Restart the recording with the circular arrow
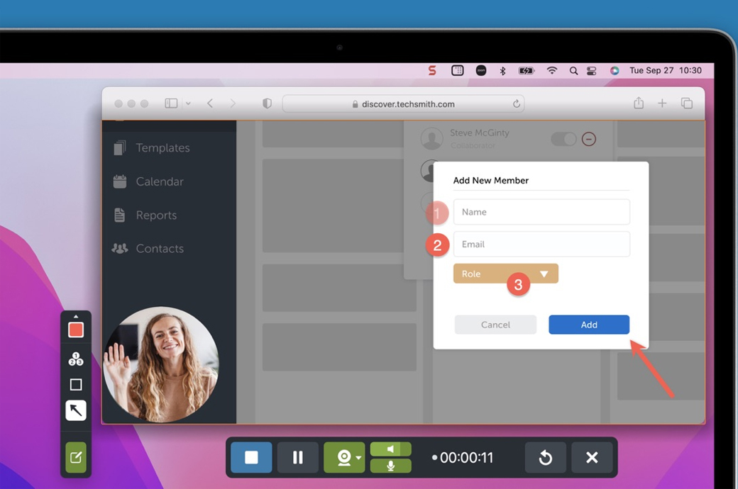This screenshot has width=738, height=489. [x=545, y=458]
